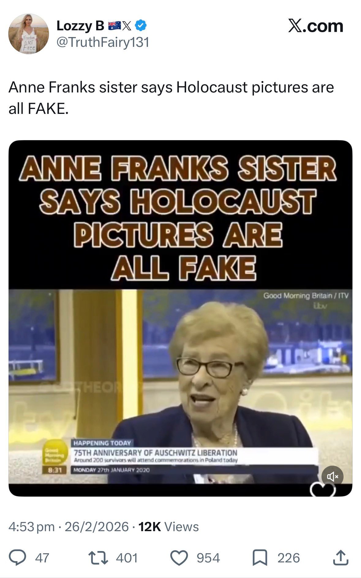The image size is (361, 578).
Task: Click the 954 likes count
Action: tap(208, 558)
